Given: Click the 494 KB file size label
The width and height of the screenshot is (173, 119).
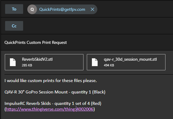Looking at the screenshot, I should tap(109, 65).
